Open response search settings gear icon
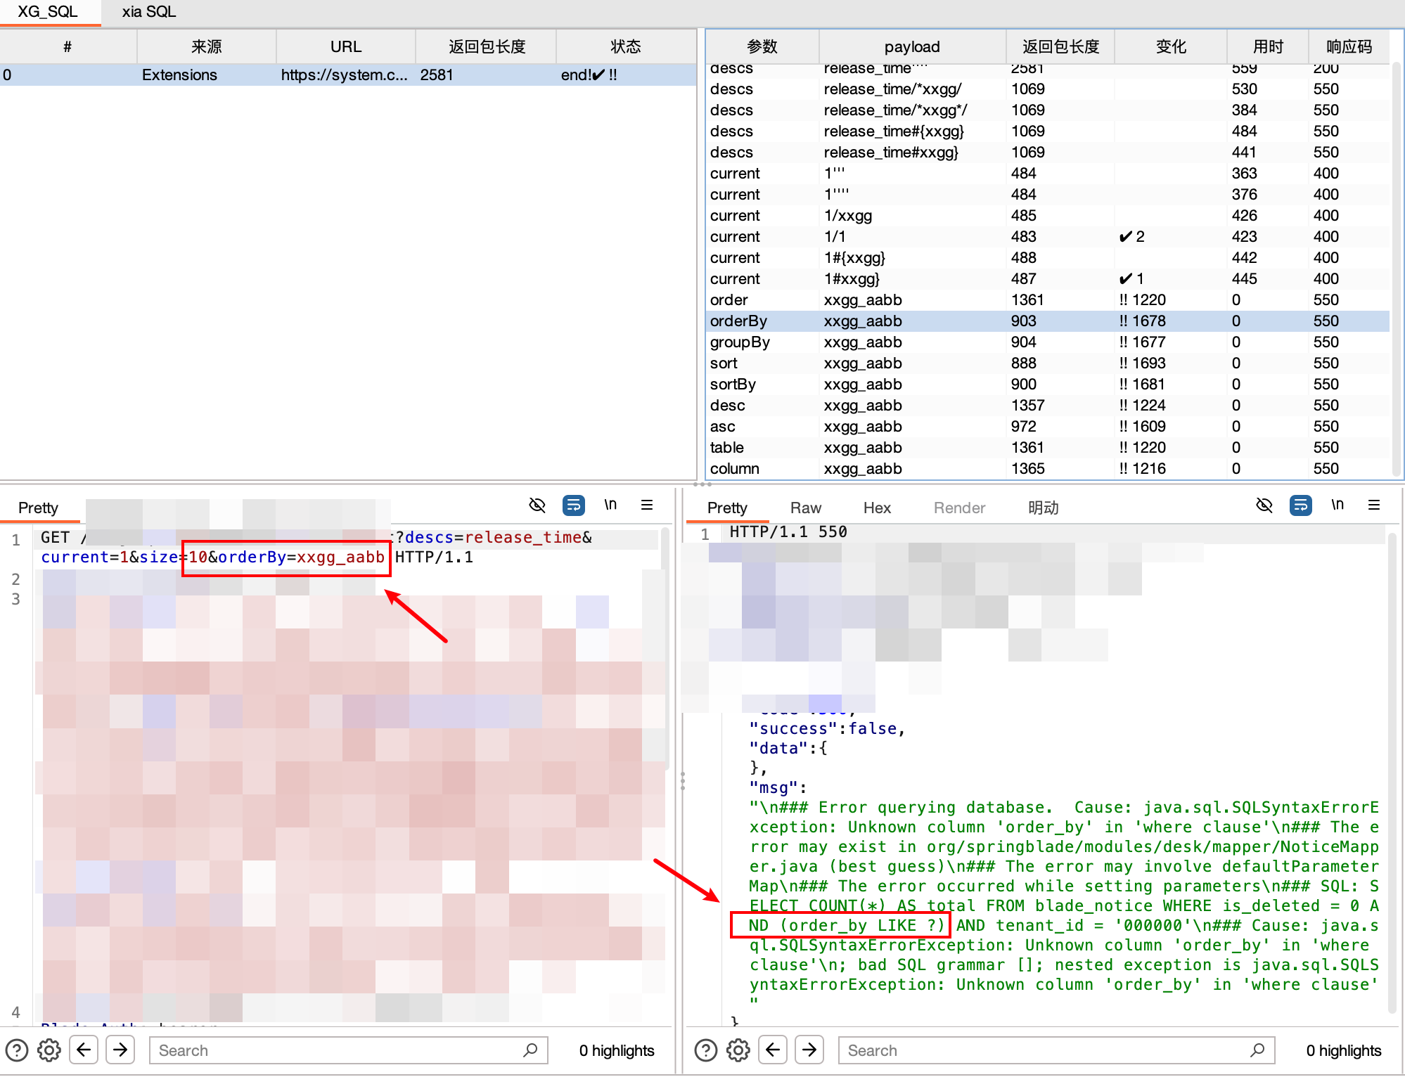Screen dimensions: 1405x1077 pos(738,1050)
